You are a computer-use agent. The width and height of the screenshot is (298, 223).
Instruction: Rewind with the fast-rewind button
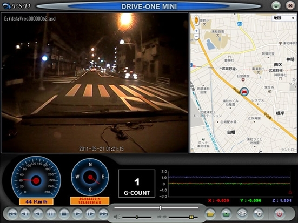(x=13, y=214)
